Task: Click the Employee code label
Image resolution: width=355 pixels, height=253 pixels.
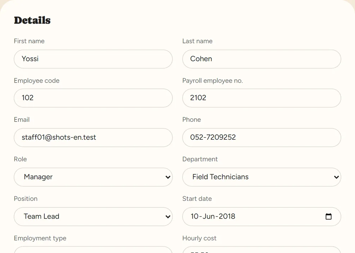Action: pos(37,81)
